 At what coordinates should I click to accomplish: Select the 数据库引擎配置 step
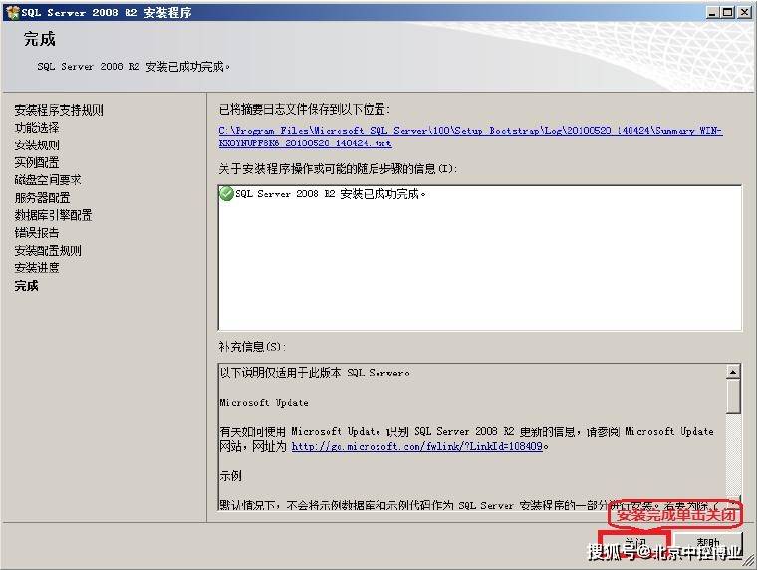(x=53, y=215)
